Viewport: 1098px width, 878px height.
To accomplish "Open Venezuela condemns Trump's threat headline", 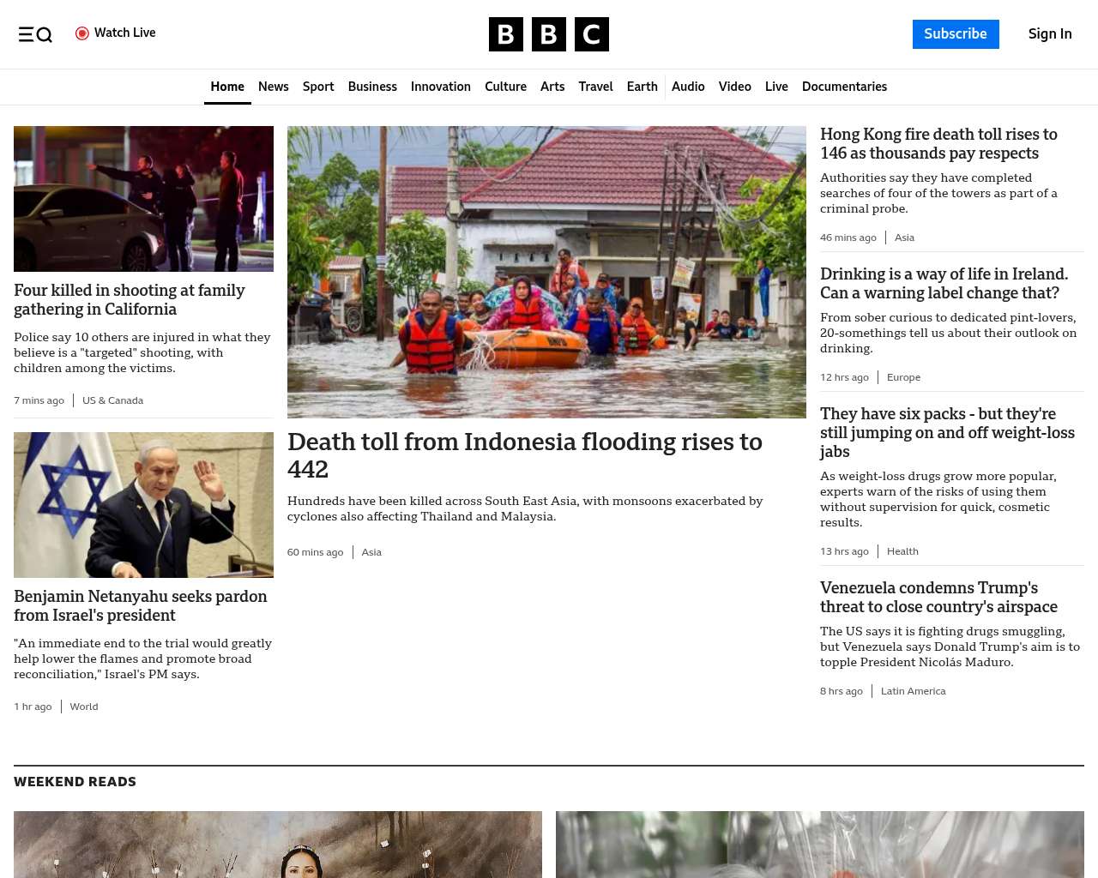I will coord(938,598).
